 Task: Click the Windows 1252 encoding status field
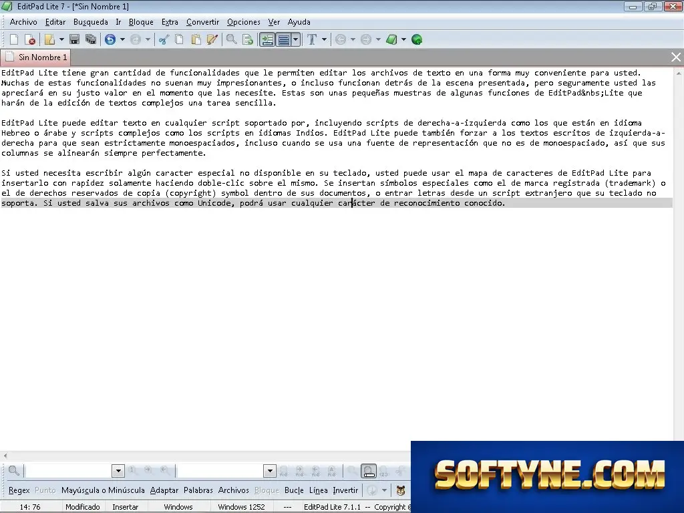click(241, 507)
